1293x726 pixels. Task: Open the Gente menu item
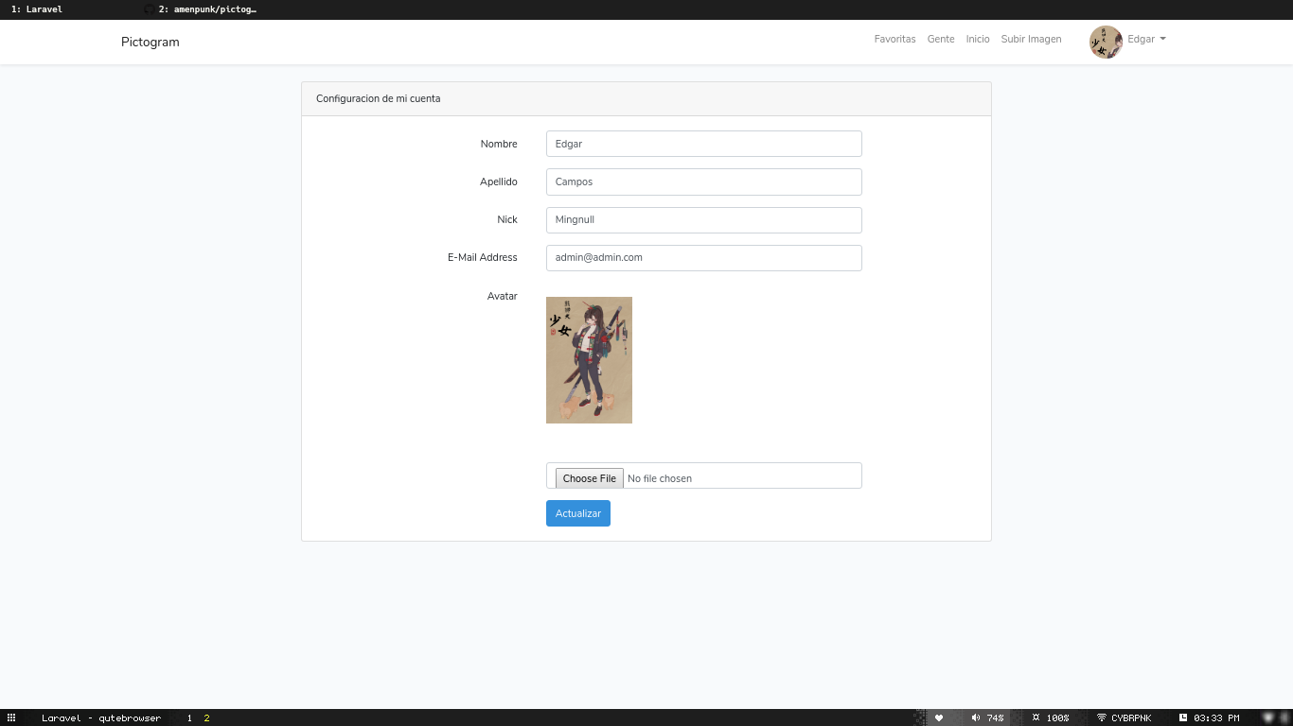tap(941, 40)
